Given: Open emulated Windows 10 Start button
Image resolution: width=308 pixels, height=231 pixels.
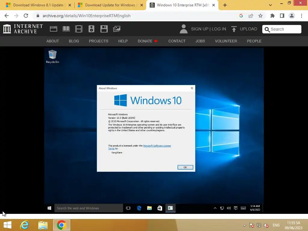Looking at the screenshot, I should [49, 208].
